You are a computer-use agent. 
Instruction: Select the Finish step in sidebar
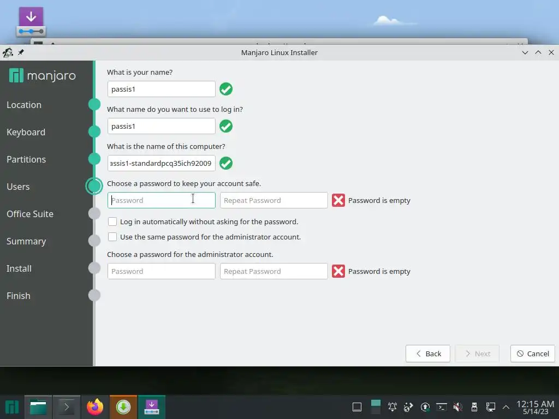(x=18, y=296)
